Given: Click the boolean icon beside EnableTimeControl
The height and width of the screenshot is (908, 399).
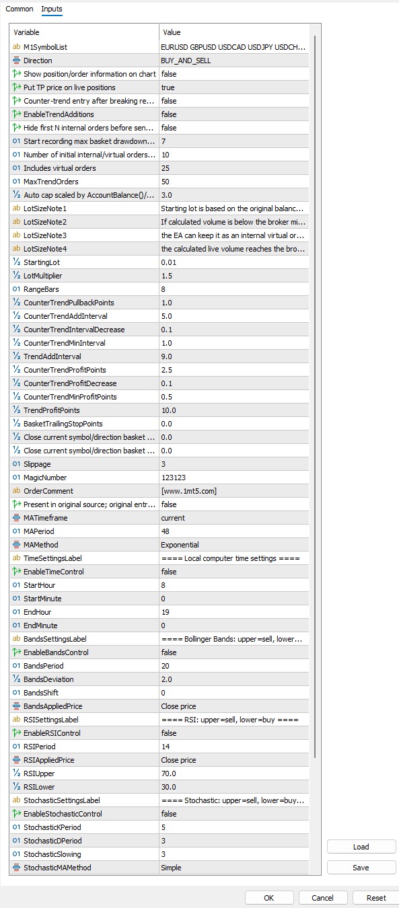Looking at the screenshot, I should click(x=16, y=572).
